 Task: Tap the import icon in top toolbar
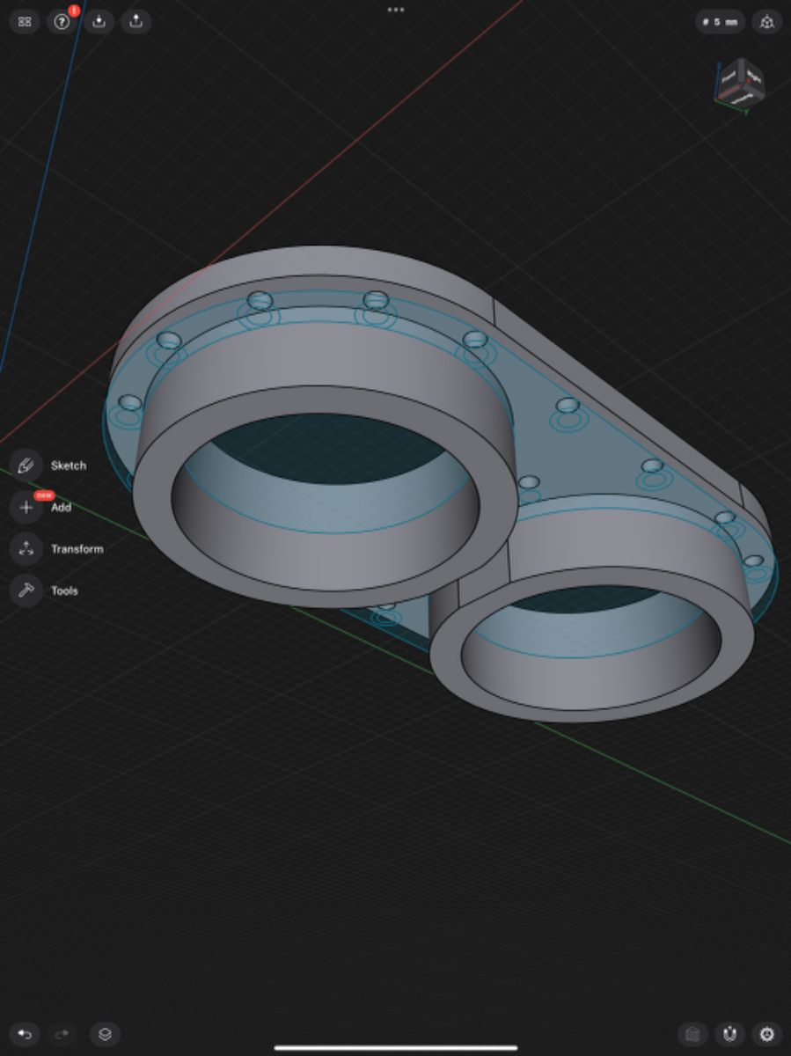[99, 22]
